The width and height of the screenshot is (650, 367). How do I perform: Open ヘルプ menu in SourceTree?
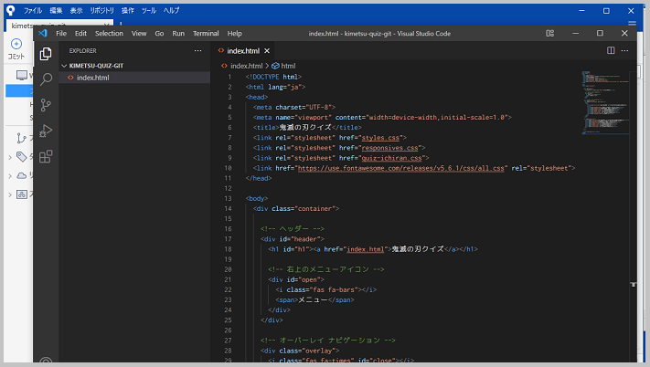[x=171, y=10]
